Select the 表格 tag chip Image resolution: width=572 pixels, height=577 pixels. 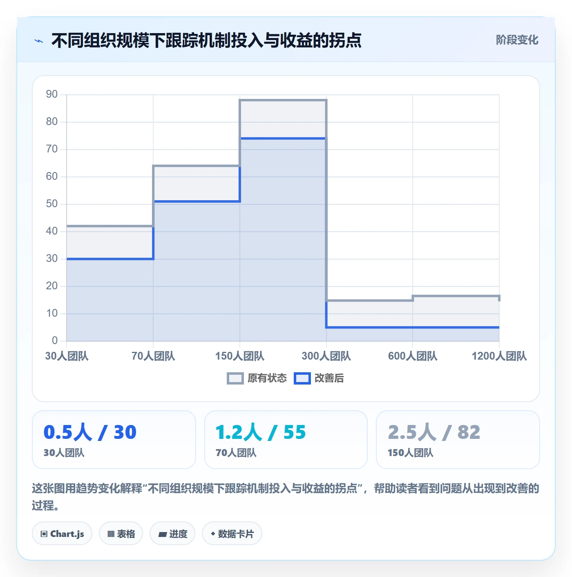(121, 533)
